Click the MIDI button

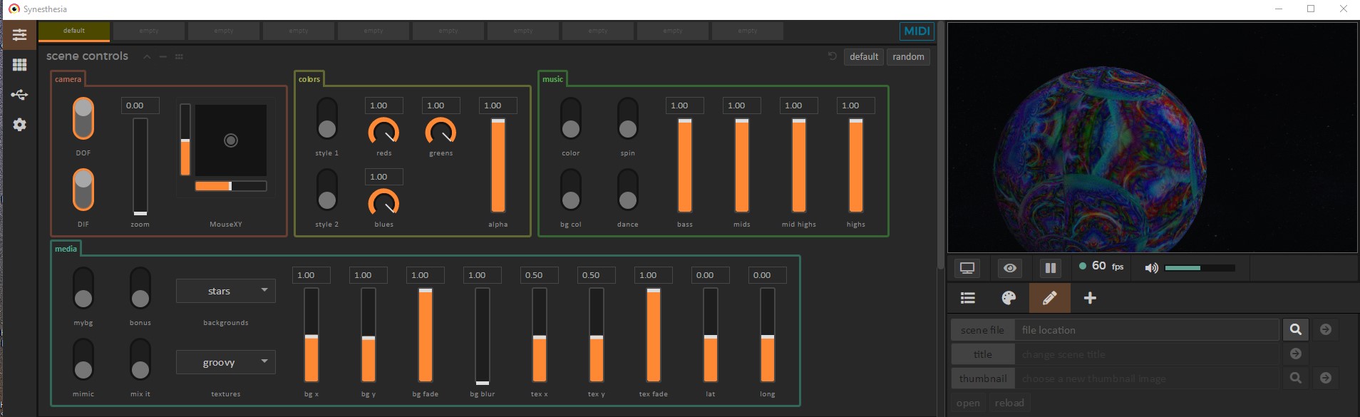pos(917,31)
